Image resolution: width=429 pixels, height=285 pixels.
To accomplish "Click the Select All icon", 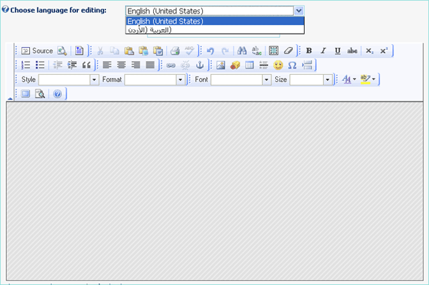I will 274,51.
